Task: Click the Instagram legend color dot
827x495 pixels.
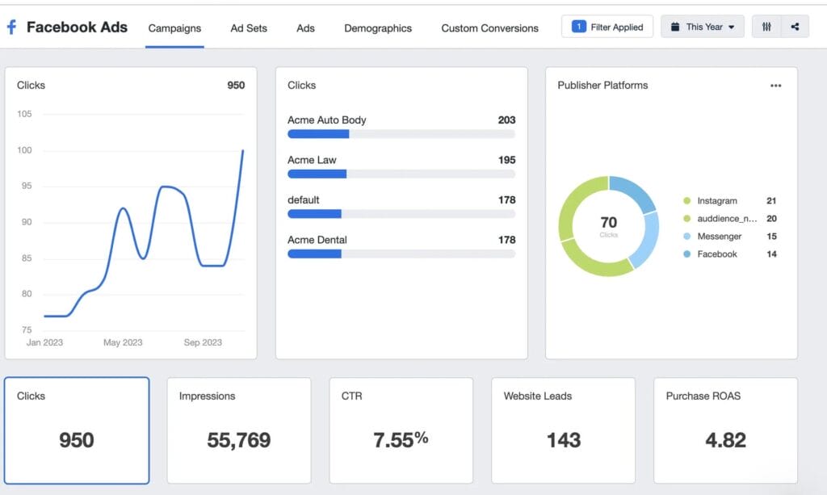Action: click(686, 201)
